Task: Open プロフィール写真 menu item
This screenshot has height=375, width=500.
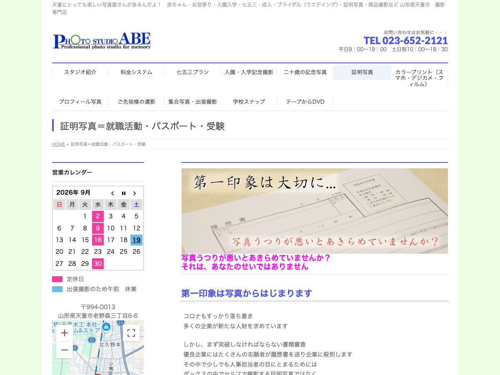Action: [x=80, y=102]
